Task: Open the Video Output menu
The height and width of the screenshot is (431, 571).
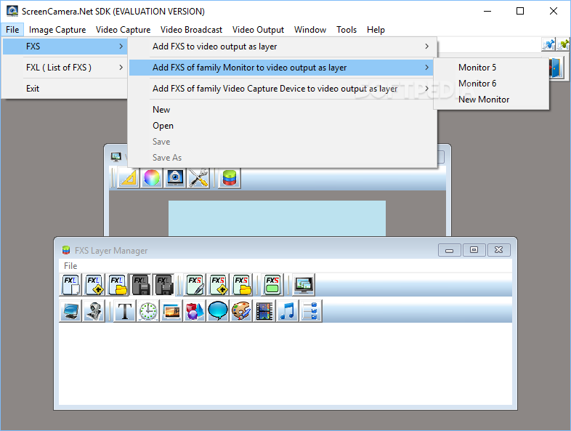Action: click(x=258, y=30)
